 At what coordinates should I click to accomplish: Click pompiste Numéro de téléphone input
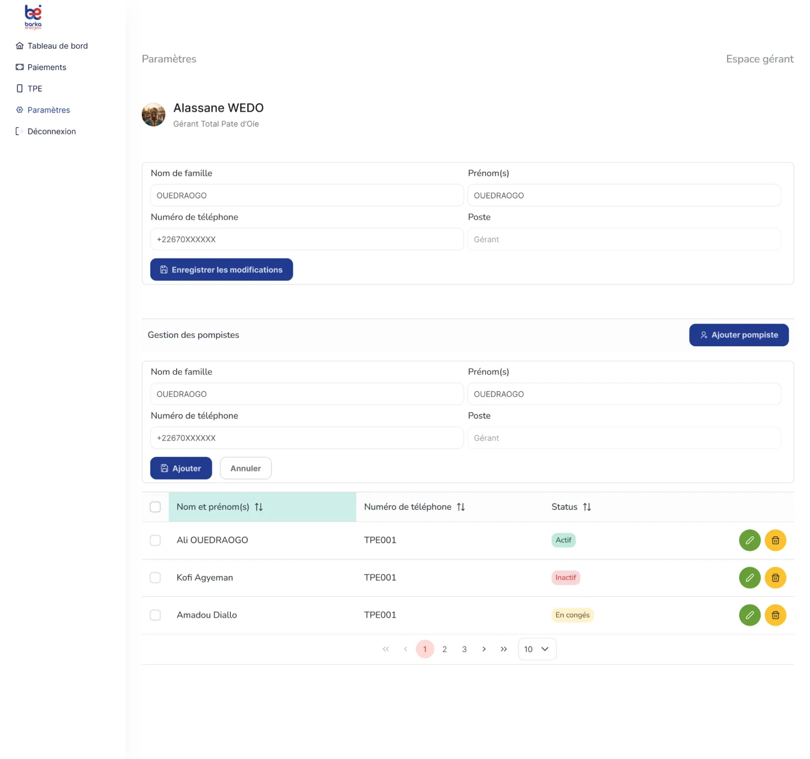pos(307,437)
